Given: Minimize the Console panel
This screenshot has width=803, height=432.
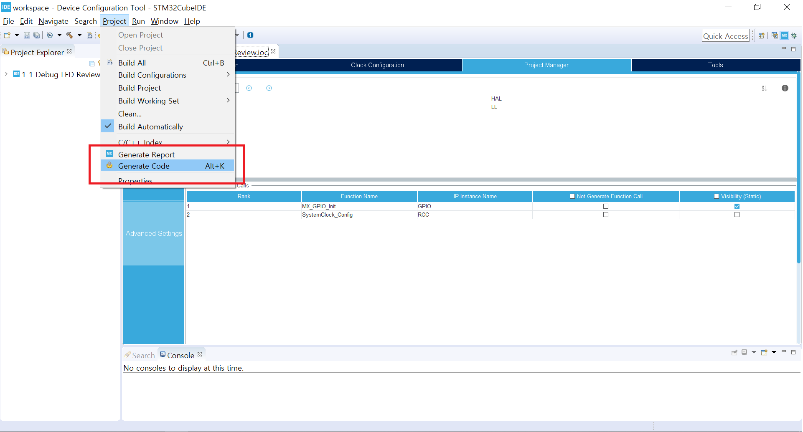Looking at the screenshot, I should 784,351.
